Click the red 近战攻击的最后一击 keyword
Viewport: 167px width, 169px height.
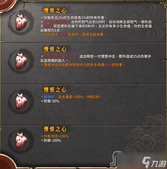coord(60,56)
